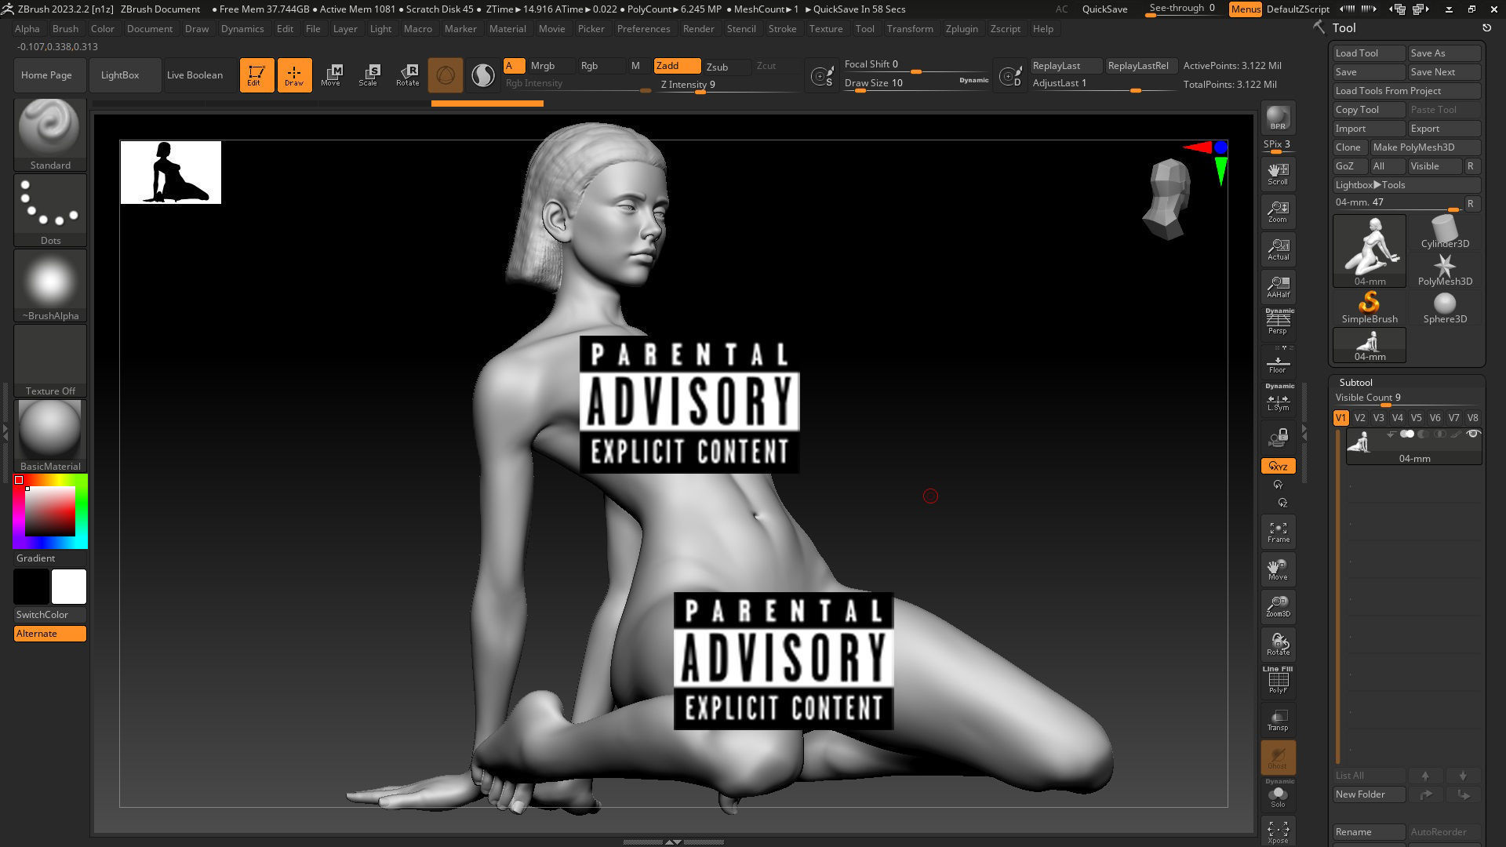Click the SwitchColor button
Image resolution: width=1506 pixels, height=847 pixels.
50,615
